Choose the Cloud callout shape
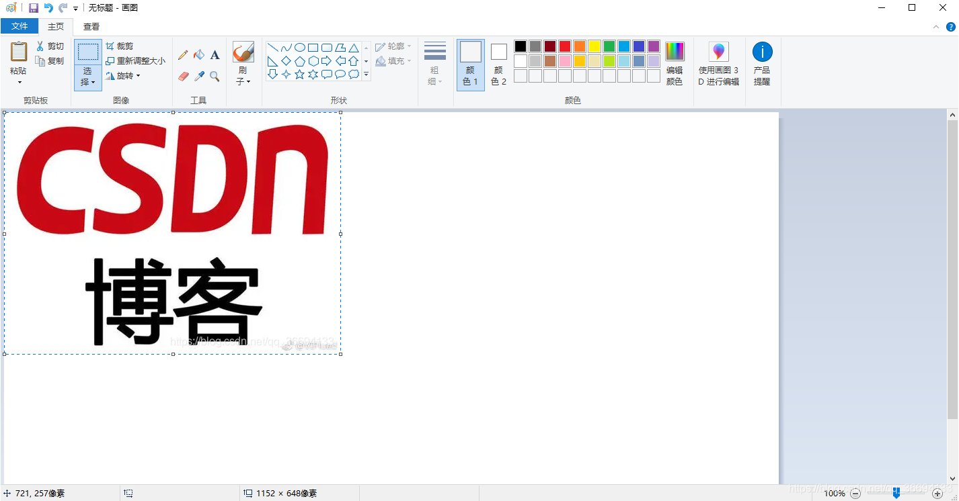 (354, 75)
